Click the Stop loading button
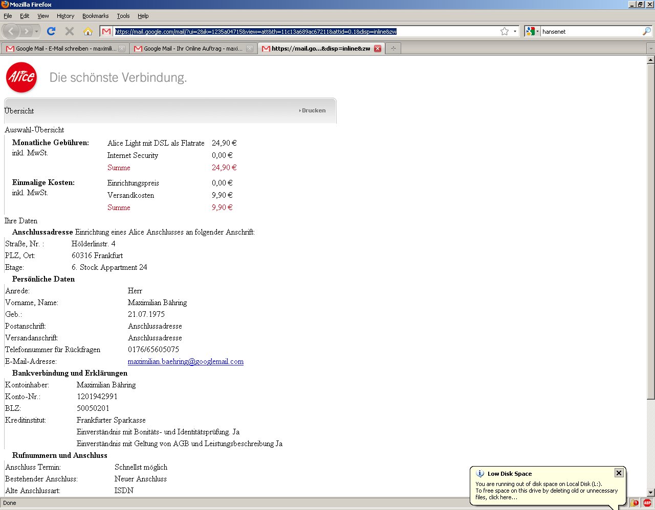655x510 pixels. point(70,32)
